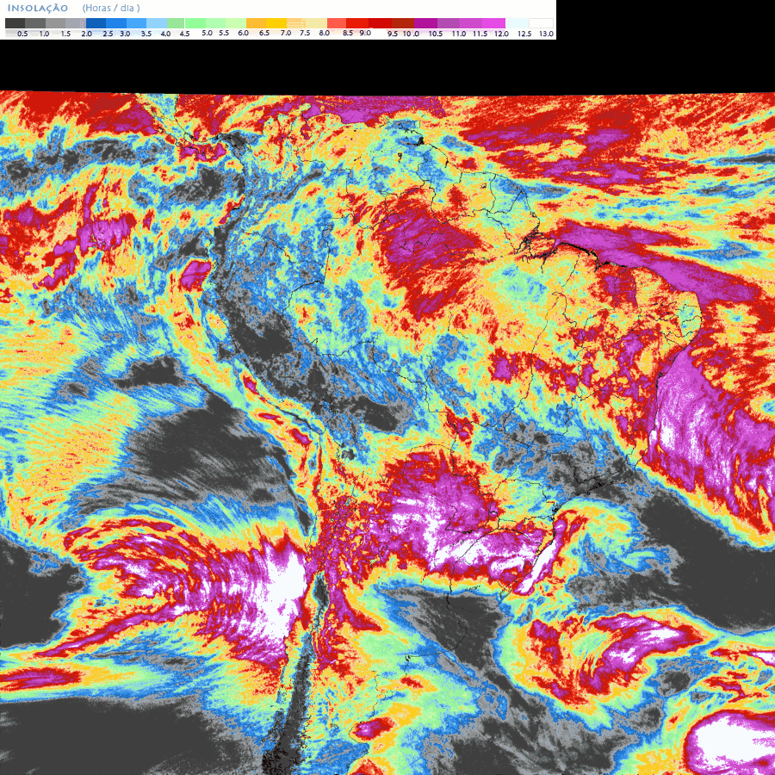This screenshot has height=775, width=775.
Task: Click the 5.5 legend value label
Action: (224, 33)
